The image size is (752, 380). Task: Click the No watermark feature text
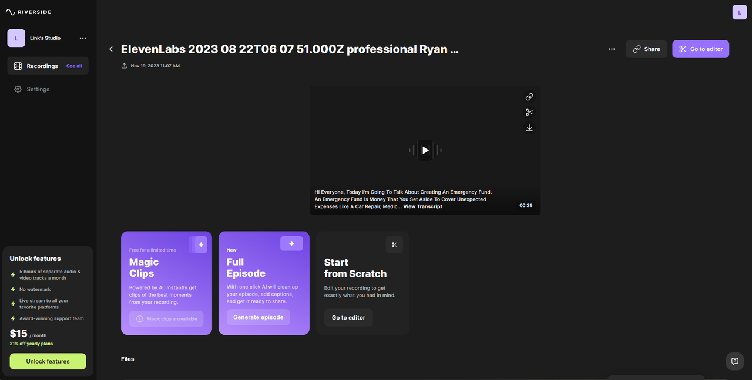click(35, 289)
